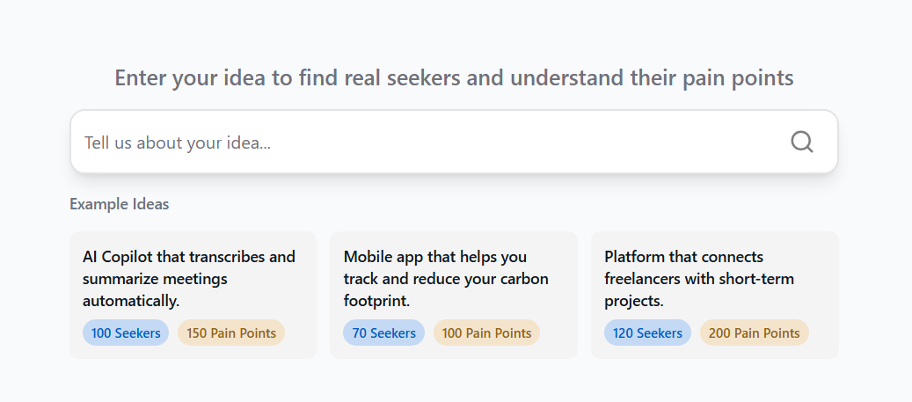
Task: Click the magnifying glass search icon
Action: (801, 142)
